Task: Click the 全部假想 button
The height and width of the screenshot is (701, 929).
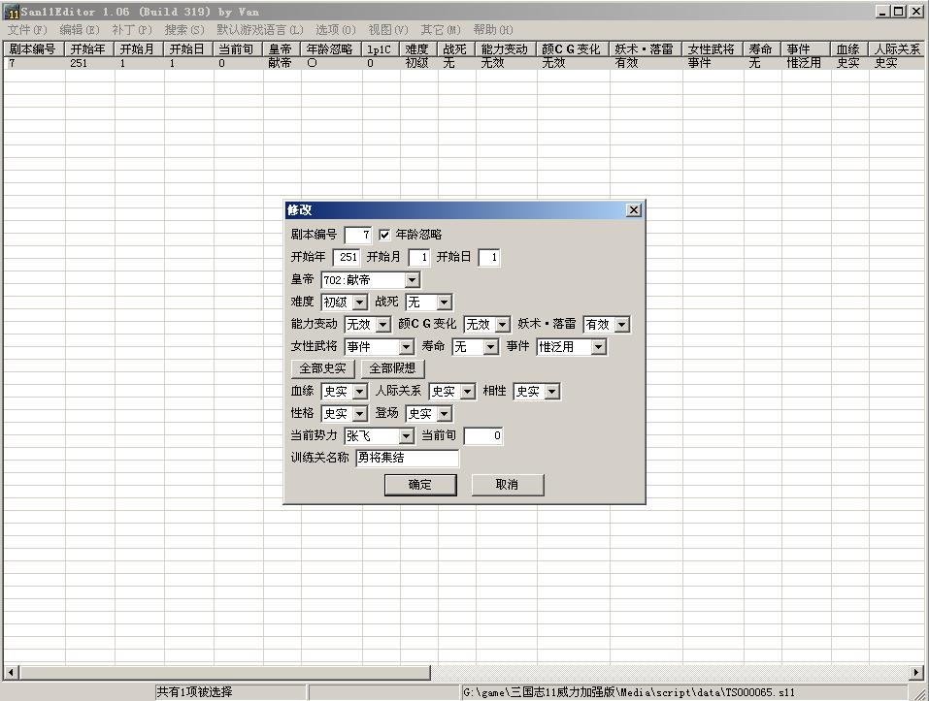Action: tap(393, 369)
